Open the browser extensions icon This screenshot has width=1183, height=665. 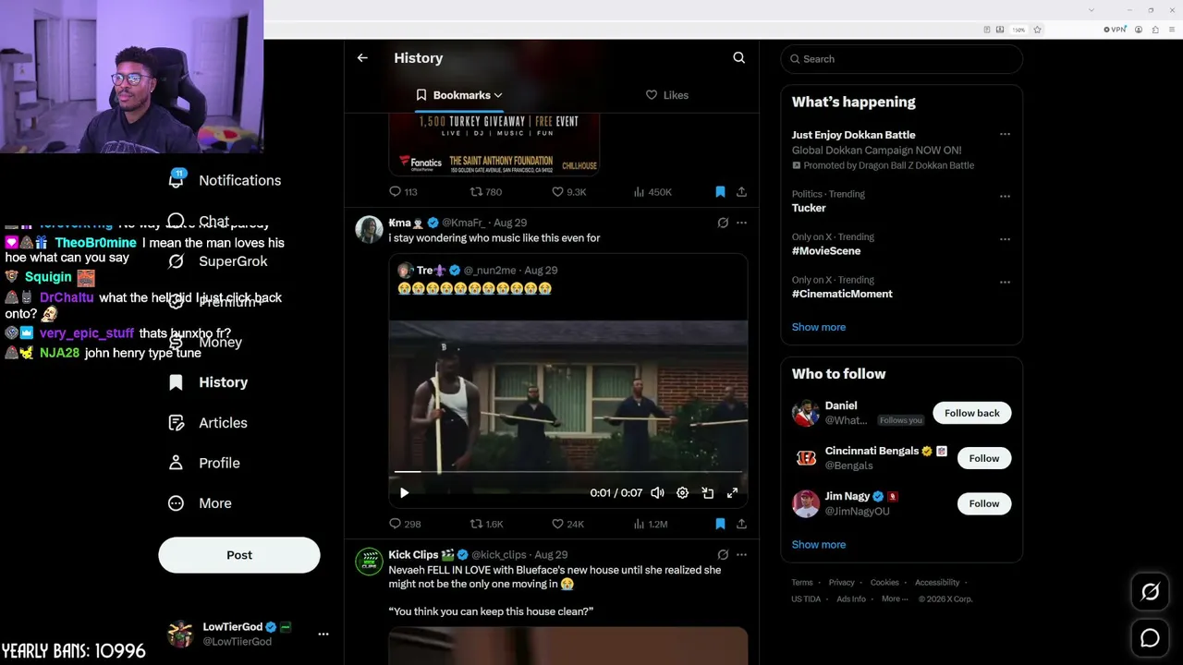coord(1153,30)
